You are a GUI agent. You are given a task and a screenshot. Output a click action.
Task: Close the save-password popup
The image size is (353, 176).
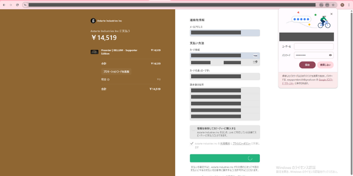pyautogui.click(x=331, y=14)
